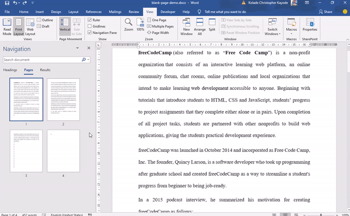Close the Navigation pane
350x216 pixels.
(89, 48)
